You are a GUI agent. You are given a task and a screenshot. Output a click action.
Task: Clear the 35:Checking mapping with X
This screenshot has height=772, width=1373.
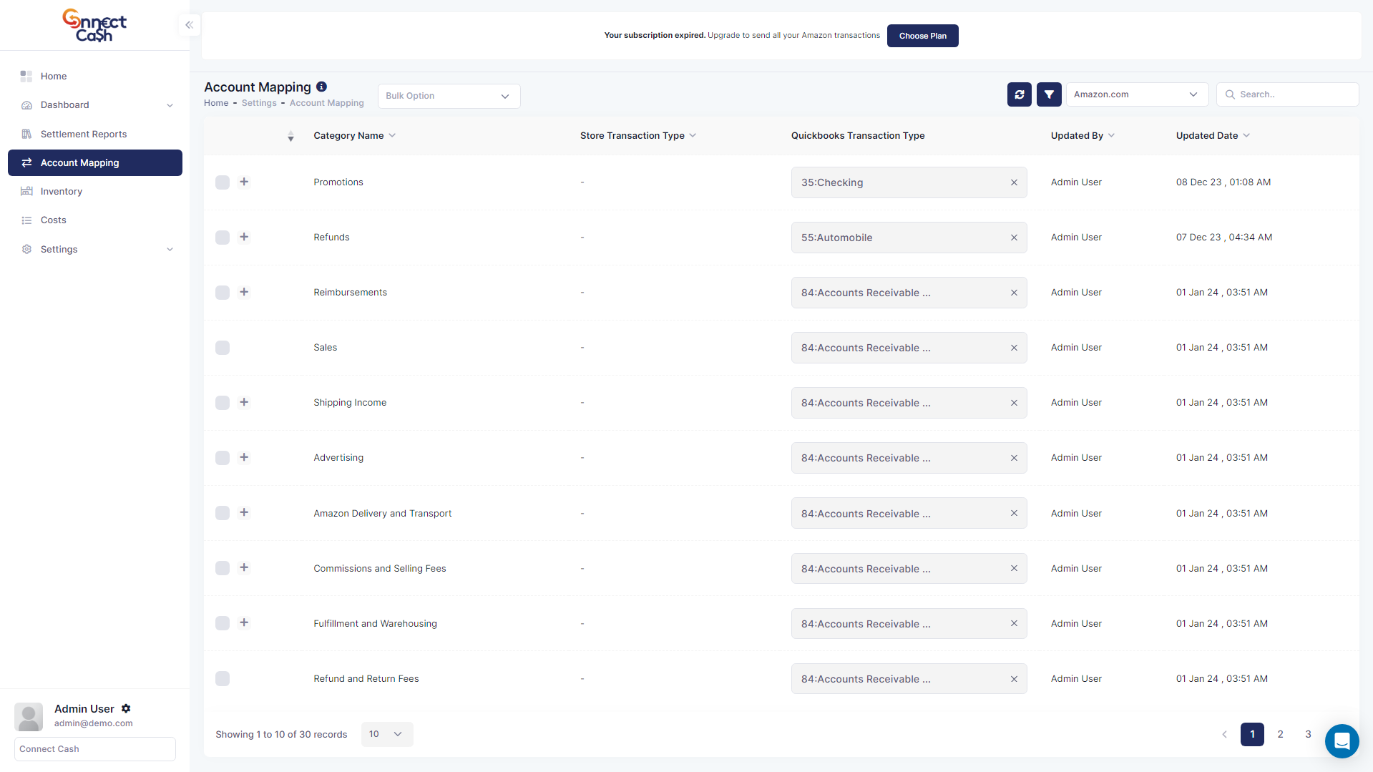1014,182
